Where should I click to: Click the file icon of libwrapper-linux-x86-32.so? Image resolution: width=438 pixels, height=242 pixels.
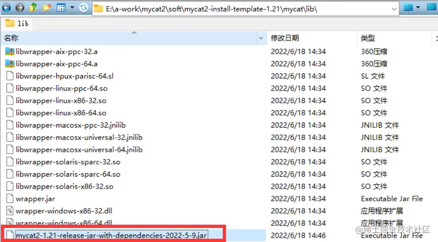click(10, 100)
